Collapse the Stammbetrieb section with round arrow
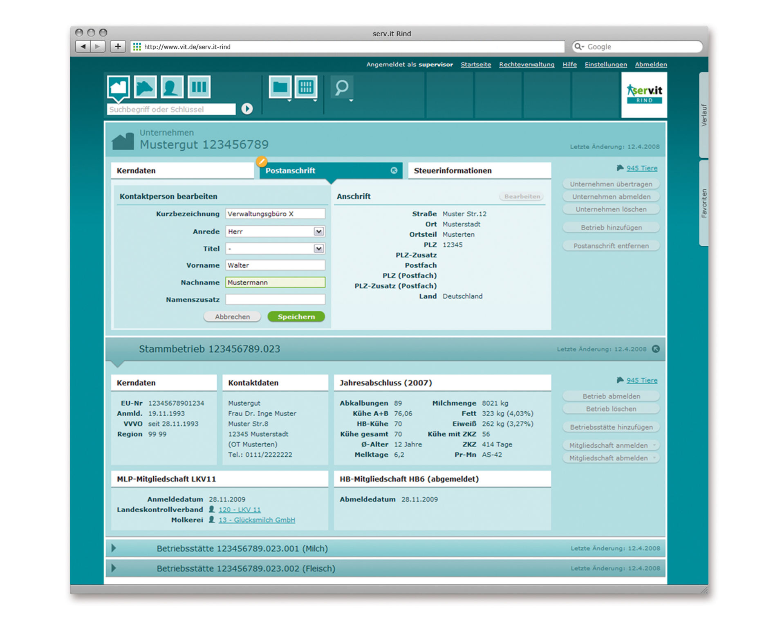Viewport: 782px width, 628px height. tap(656, 349)
